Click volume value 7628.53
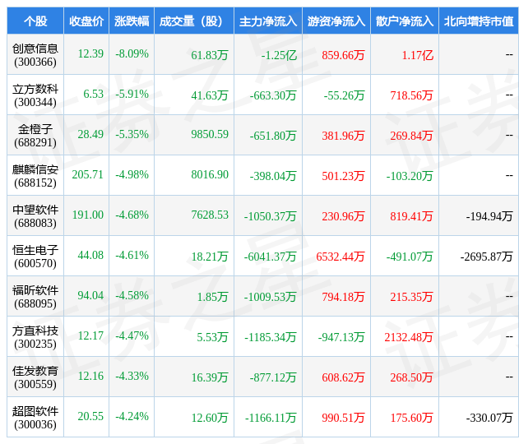Viewport: 519px width, 444px height. pos(210,215)
